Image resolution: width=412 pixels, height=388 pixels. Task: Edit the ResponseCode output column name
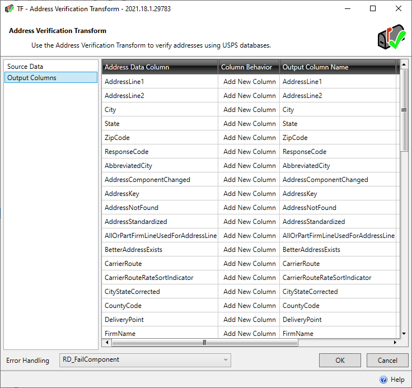point(338,151)
